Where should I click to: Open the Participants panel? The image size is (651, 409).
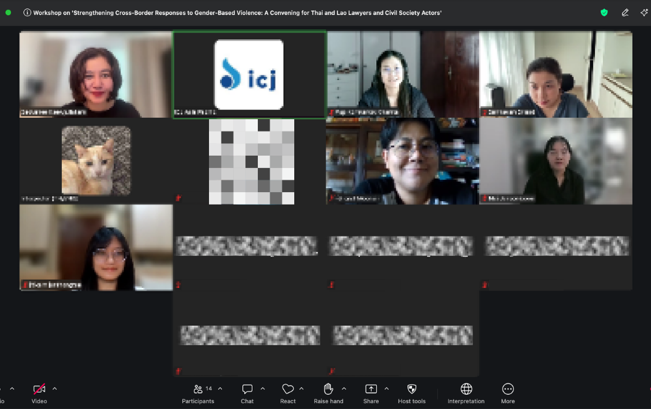[198, 393]
